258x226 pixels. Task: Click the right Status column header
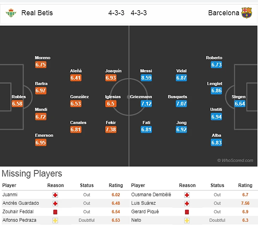coord(217,185)
